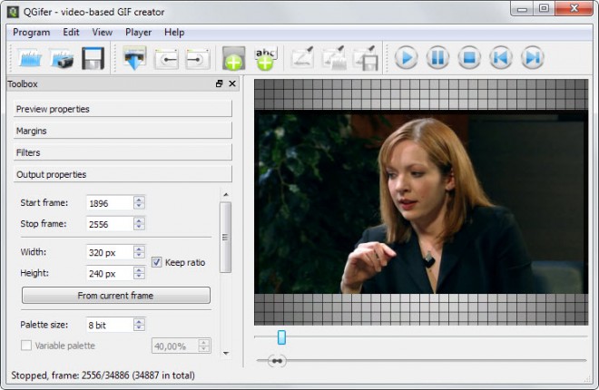Click the playback position slider handle
Image resolution: width=599 pixels, height=390 pixels.
pos(281,337)
